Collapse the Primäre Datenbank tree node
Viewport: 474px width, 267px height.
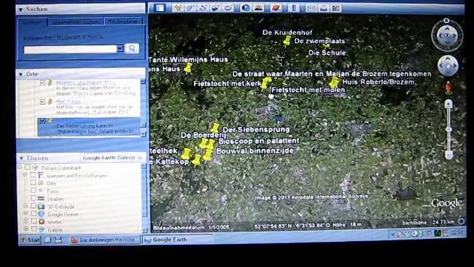click(20, 167)
